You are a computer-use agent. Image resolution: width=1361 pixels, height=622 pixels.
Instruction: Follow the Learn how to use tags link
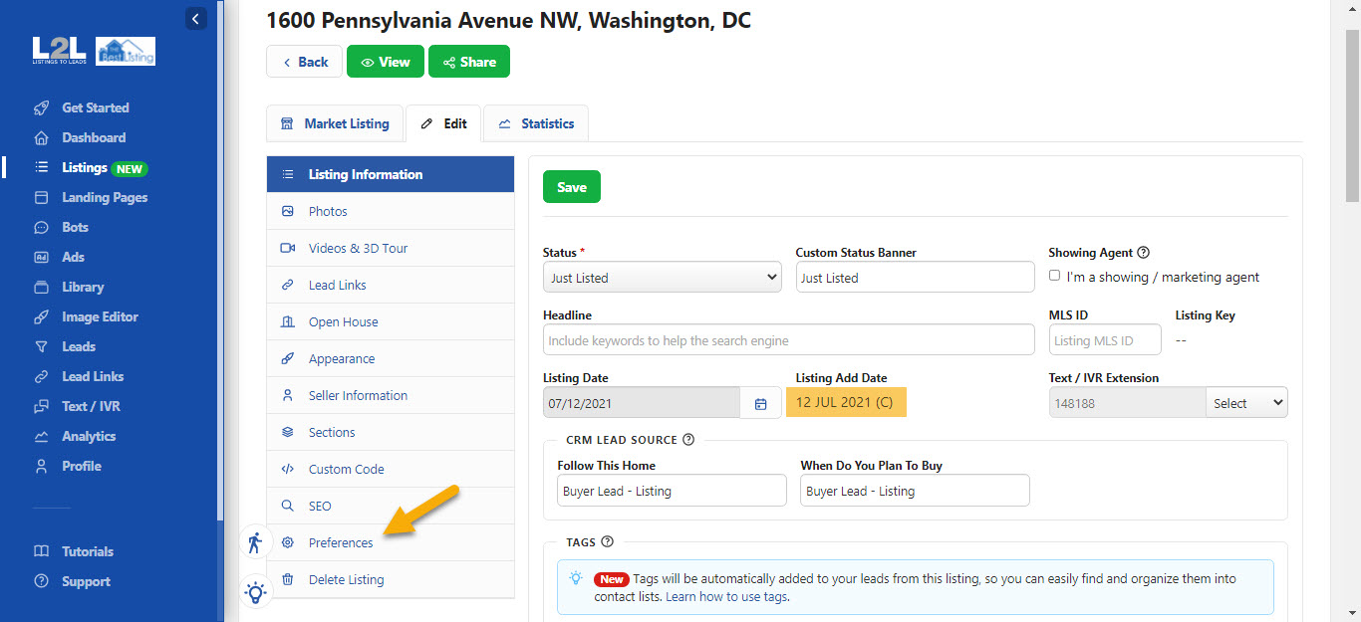[726, 597]
